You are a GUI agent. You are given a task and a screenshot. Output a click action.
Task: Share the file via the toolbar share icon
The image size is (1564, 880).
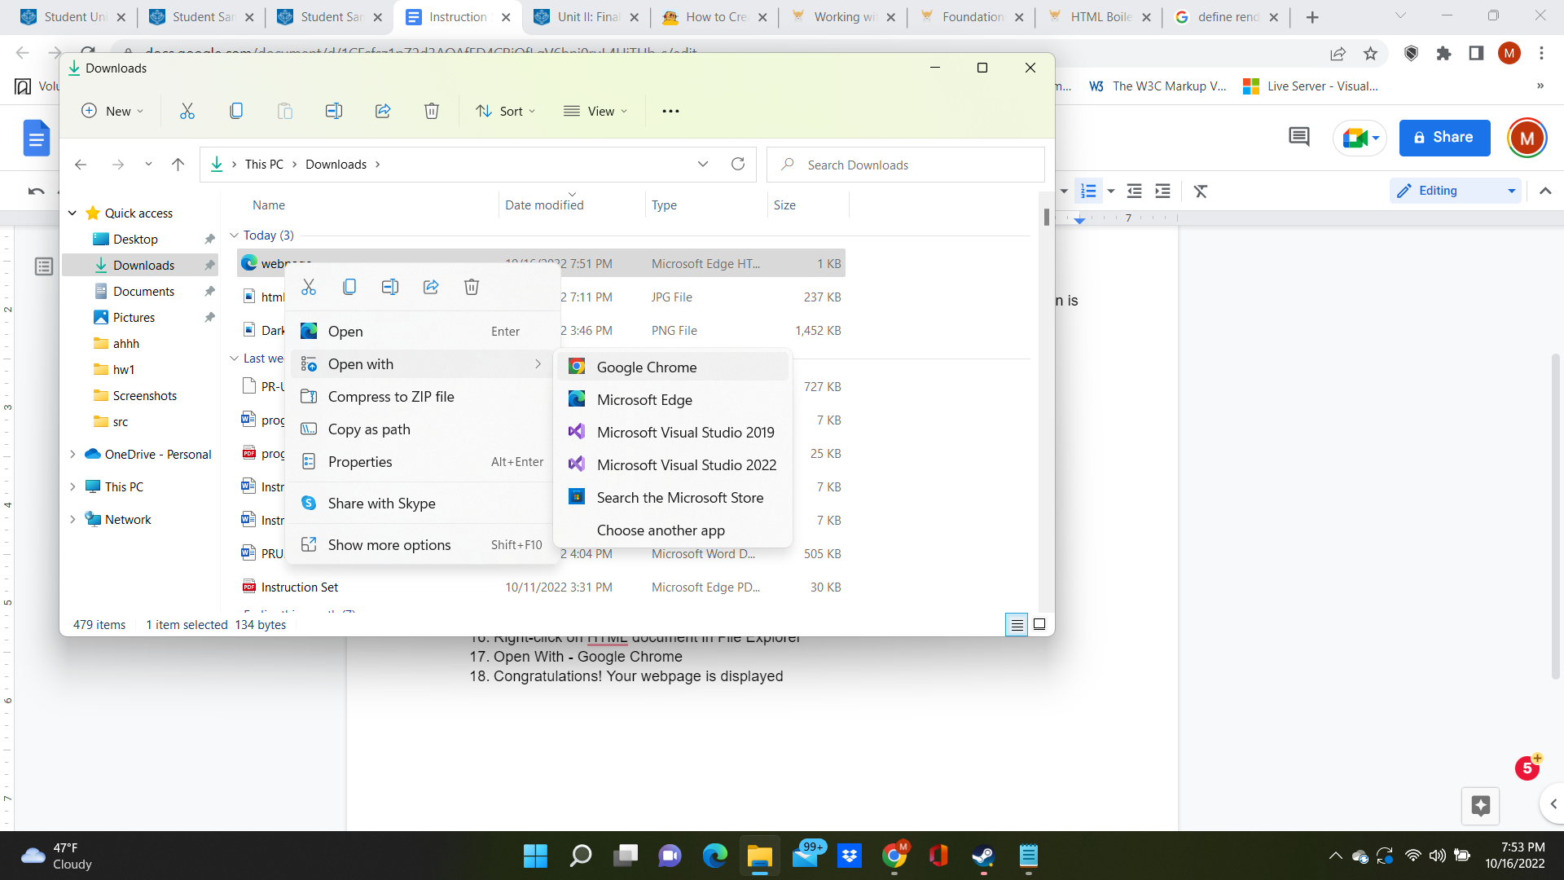pyautogui.click(x=383, y=111)
